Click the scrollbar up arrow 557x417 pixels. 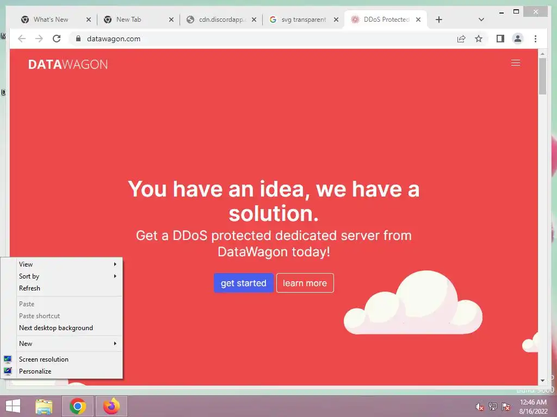(x=542, y=54)
